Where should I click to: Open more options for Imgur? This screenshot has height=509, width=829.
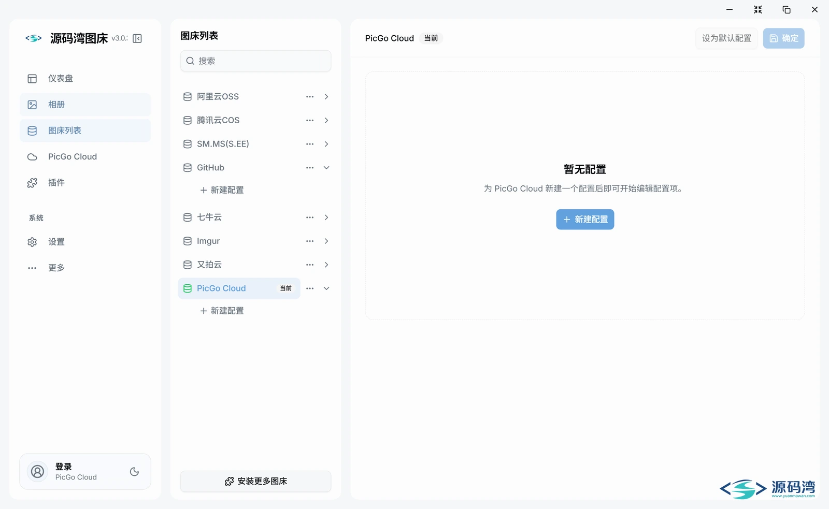310,241
